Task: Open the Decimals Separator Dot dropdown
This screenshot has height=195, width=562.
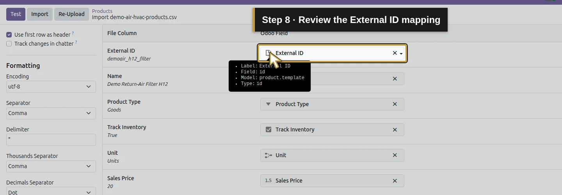Action: [51, 192]
